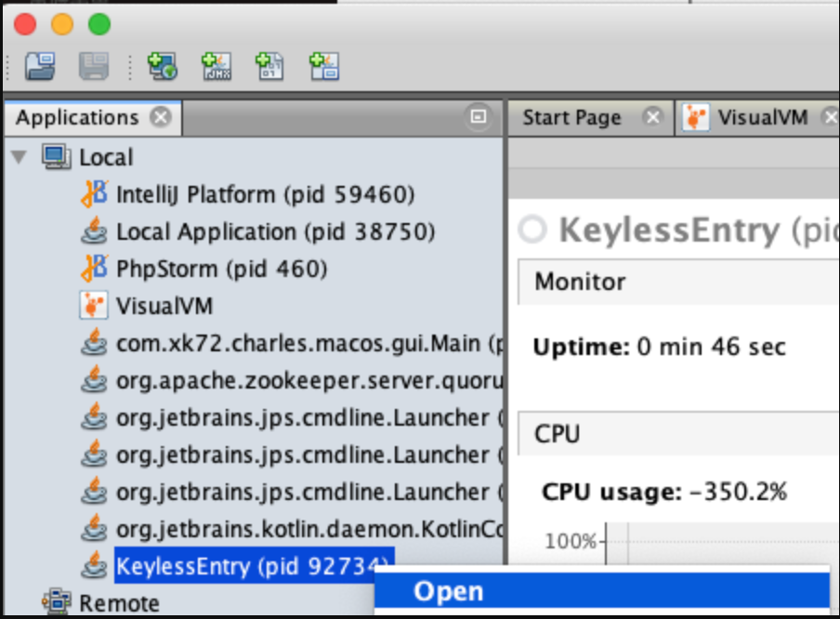The height and width of the screenshot is (619, 840).
Task: Close the VisualVM tab
Action: pos(831,117)
